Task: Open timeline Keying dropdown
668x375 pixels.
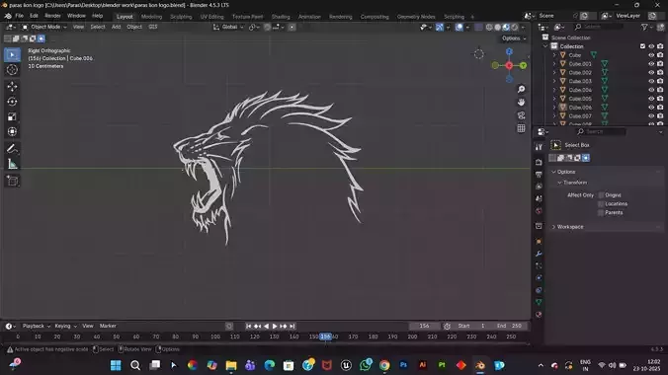Action: click(x=65, y=326)
